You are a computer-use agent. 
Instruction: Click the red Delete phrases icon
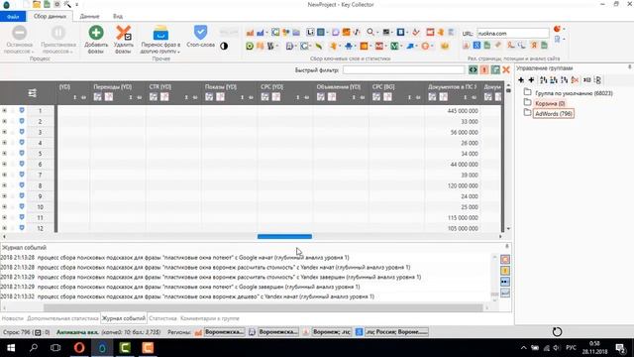123,33
